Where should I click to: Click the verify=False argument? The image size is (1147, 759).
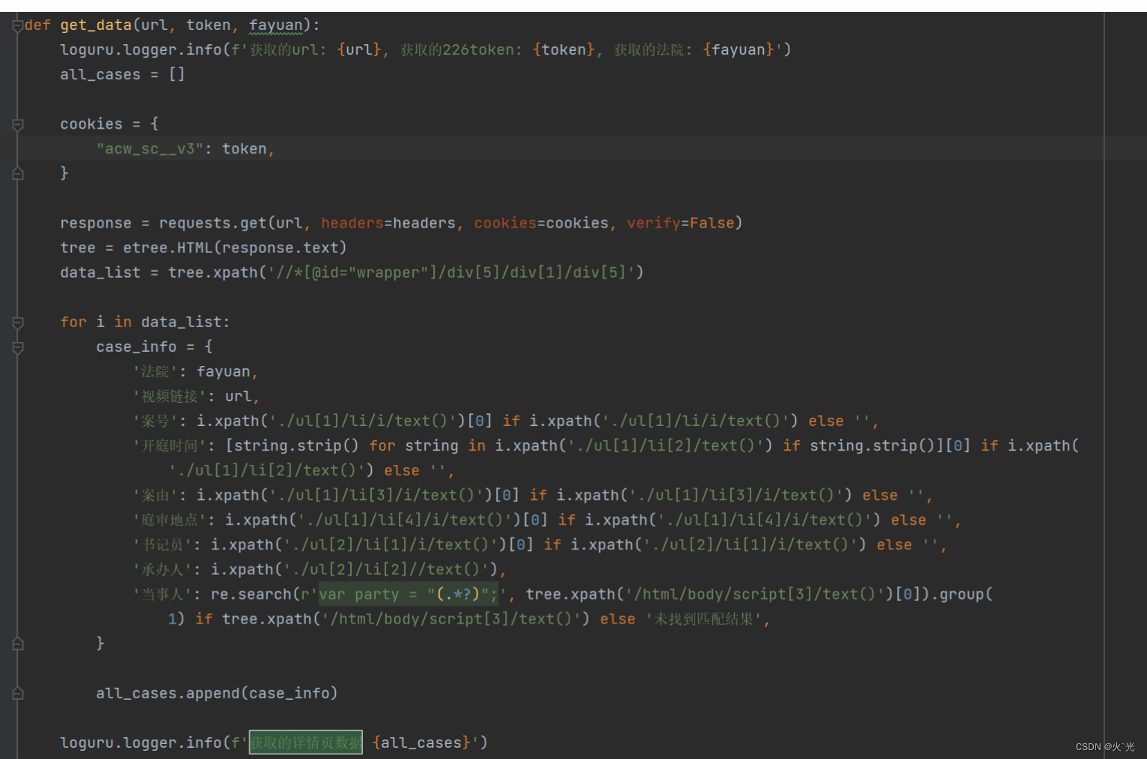click(x=680, y=223)
